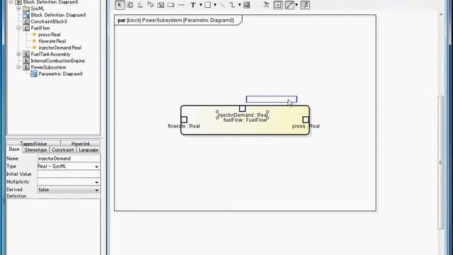Image resolution: width=453 pixels, height=255 pixels.
Task: Select the T text tool
Action: [x=193, y=5]
